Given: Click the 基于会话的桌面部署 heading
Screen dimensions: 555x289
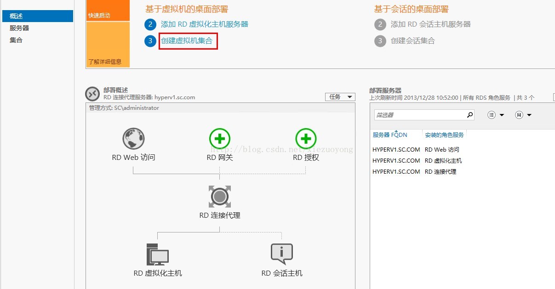Looking at the screenshot, I should tap(412, 9).
